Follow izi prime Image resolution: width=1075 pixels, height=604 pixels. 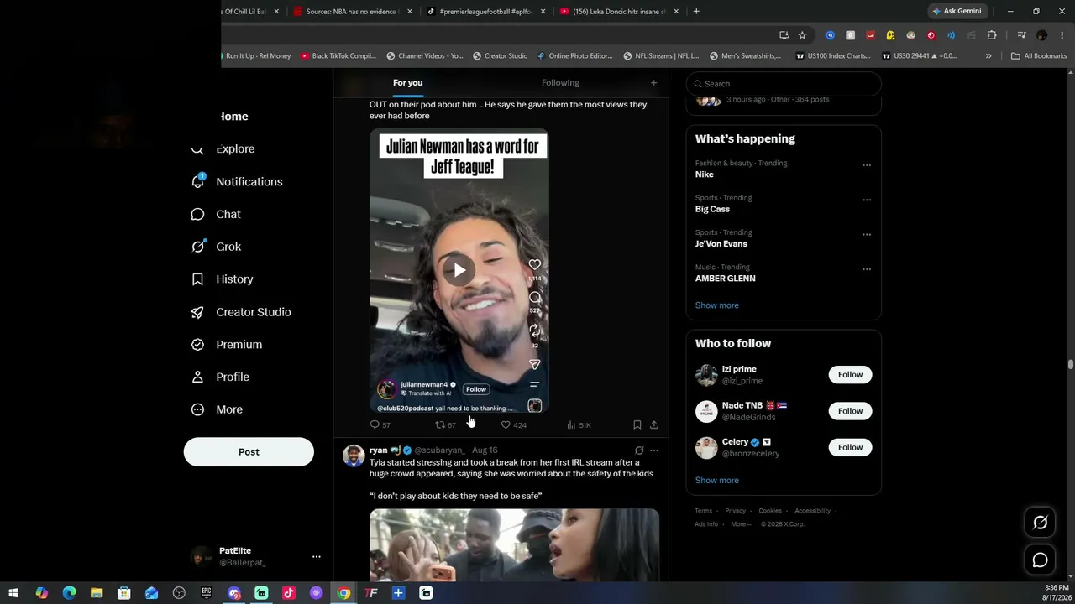pos(850,375)
